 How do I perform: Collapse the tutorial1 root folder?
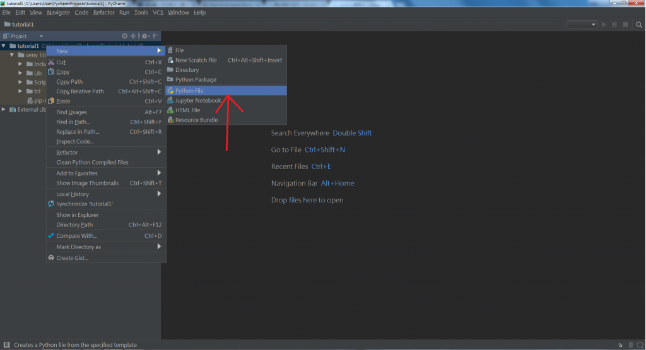[x=4, y=45]
